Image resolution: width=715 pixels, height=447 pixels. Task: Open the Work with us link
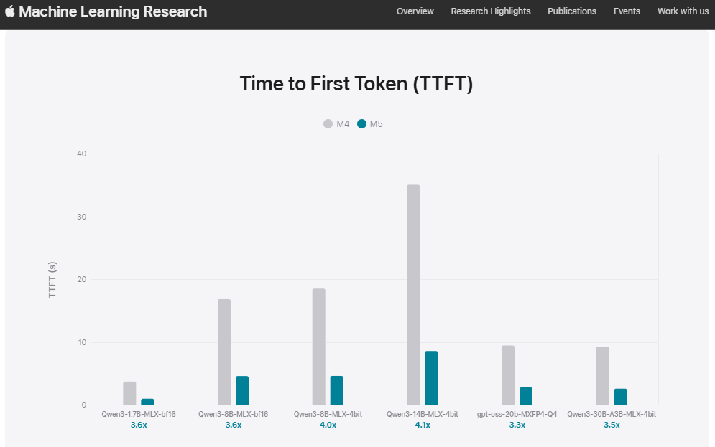point(683,11)
